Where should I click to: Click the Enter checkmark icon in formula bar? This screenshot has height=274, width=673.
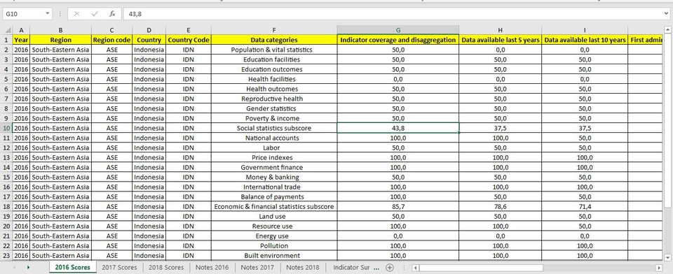coord(95,14)
